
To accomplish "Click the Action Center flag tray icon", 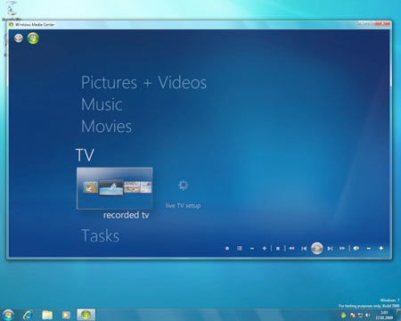I will (x=352, y=315).
